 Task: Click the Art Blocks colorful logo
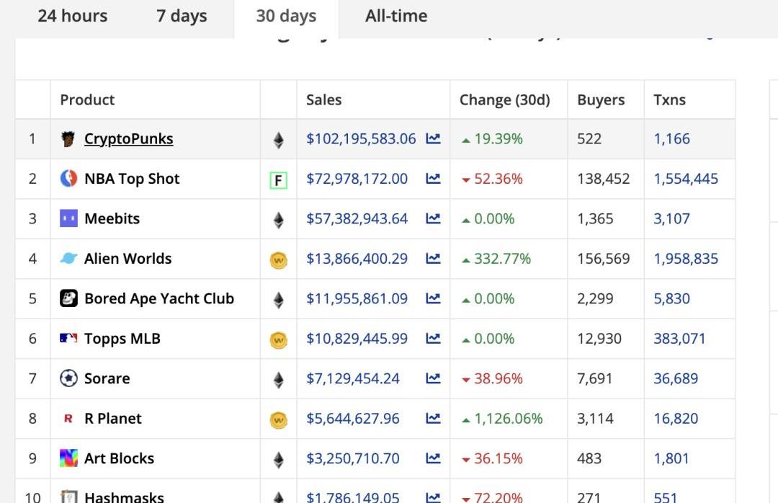(x=68, y=458)
